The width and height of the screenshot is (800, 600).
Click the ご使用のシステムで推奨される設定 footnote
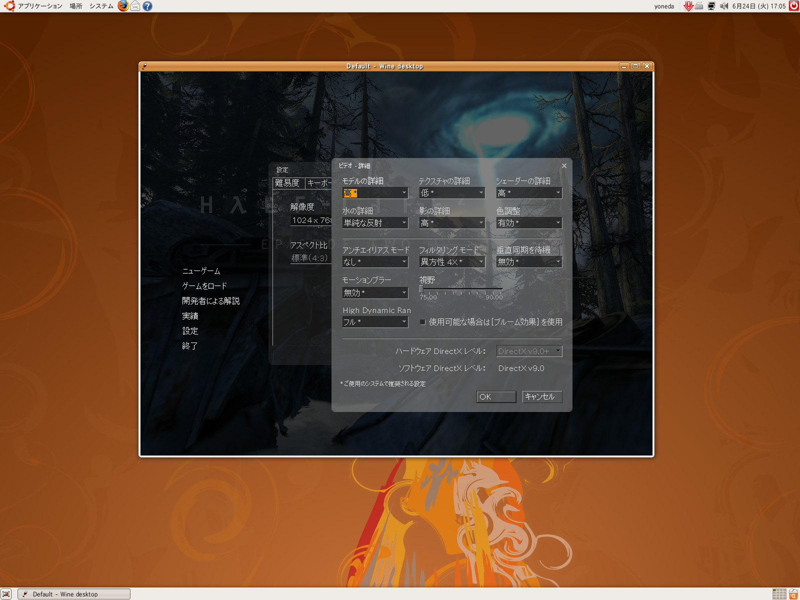point(383,384)
